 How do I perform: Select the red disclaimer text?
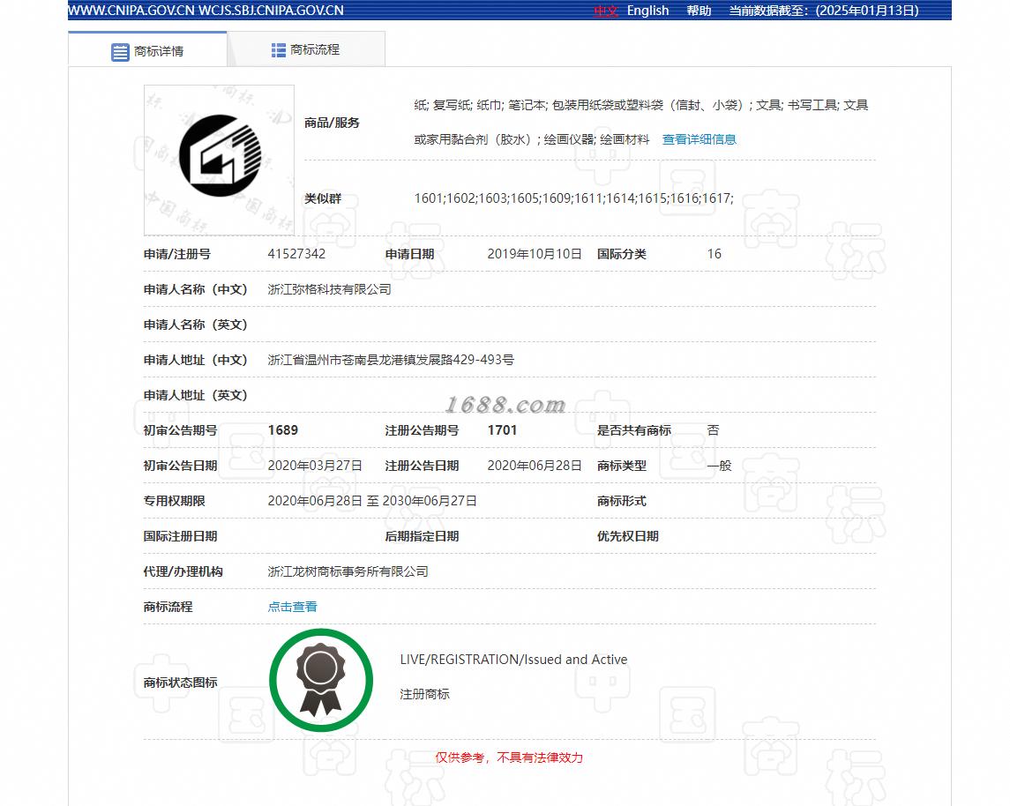click(x=509, y=757)
